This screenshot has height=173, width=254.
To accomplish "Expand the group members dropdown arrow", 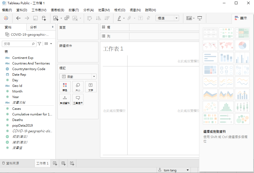I will pyautogui.click(x=134, y=18).
